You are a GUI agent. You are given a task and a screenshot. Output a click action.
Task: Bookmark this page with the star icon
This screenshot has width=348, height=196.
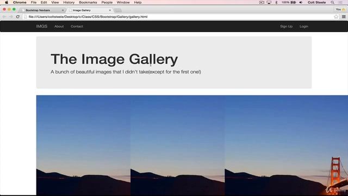pos(336,17)
